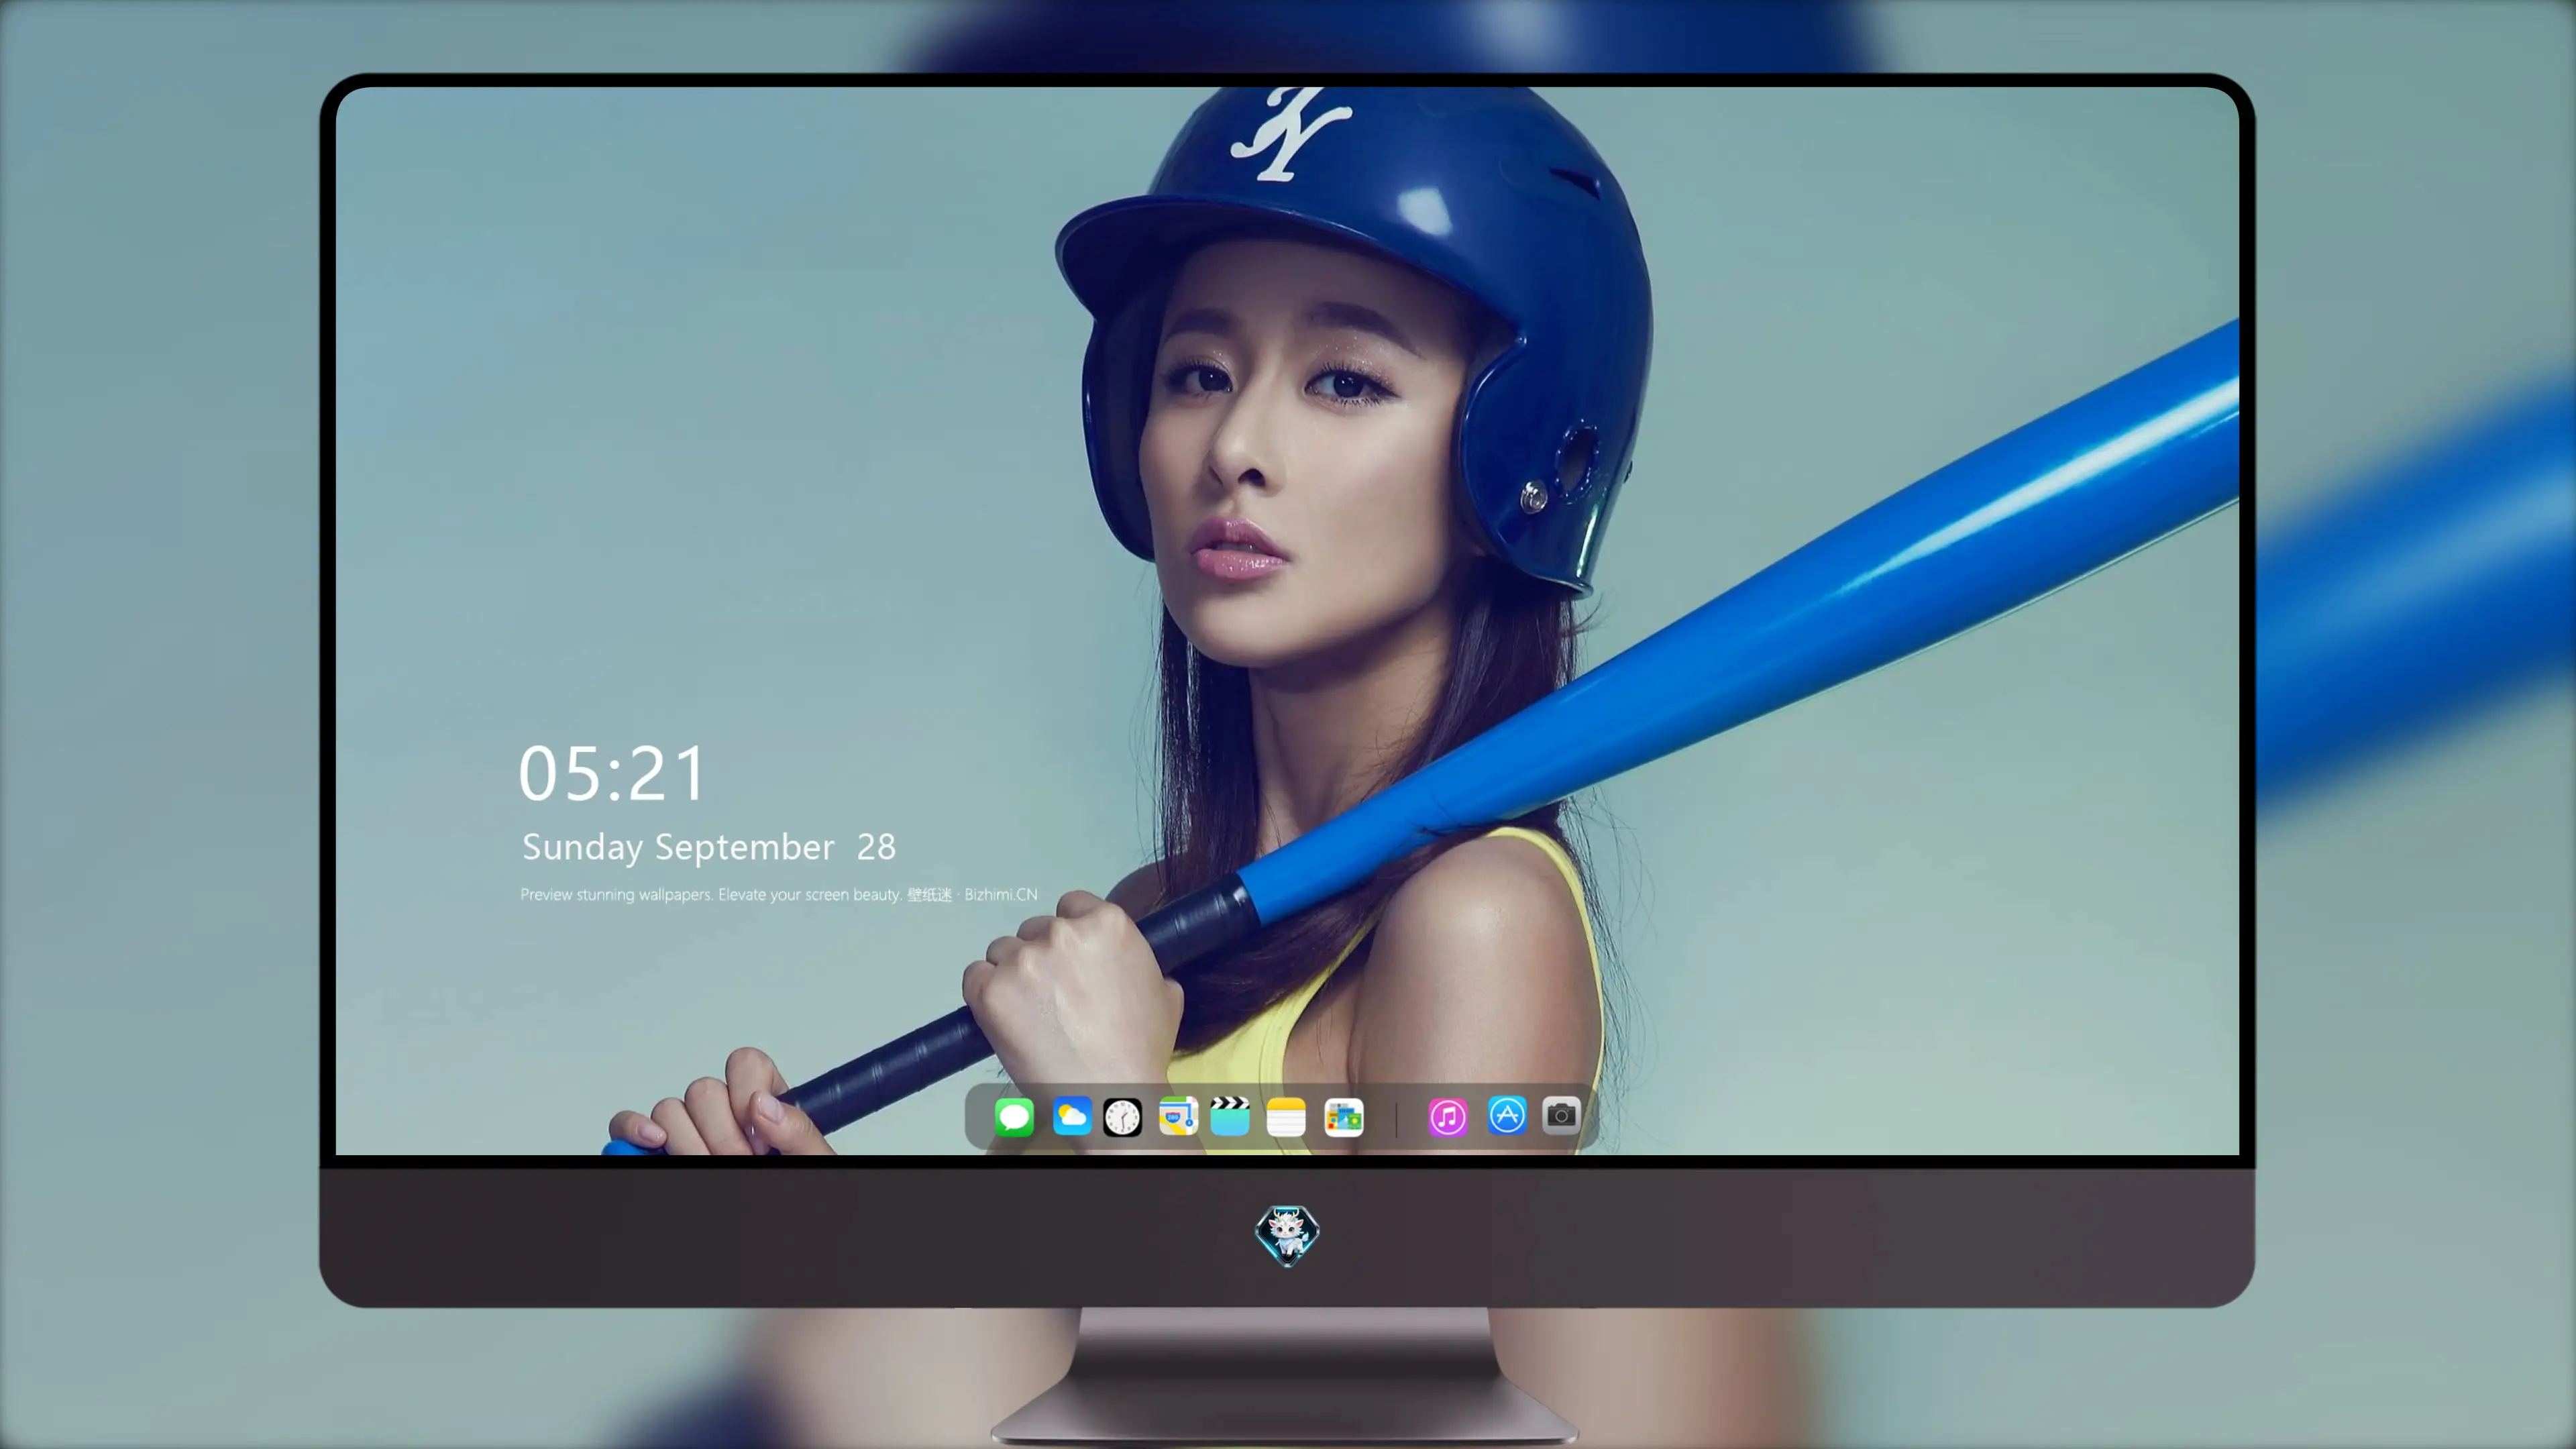Open the Camera app in dock
Image resolution: width=2576 pixels, height=1449 pixels.
pyautogui.click(x=1561, y=1115)
